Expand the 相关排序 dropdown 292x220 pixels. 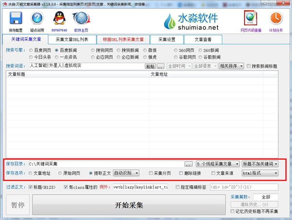(231, 66)
